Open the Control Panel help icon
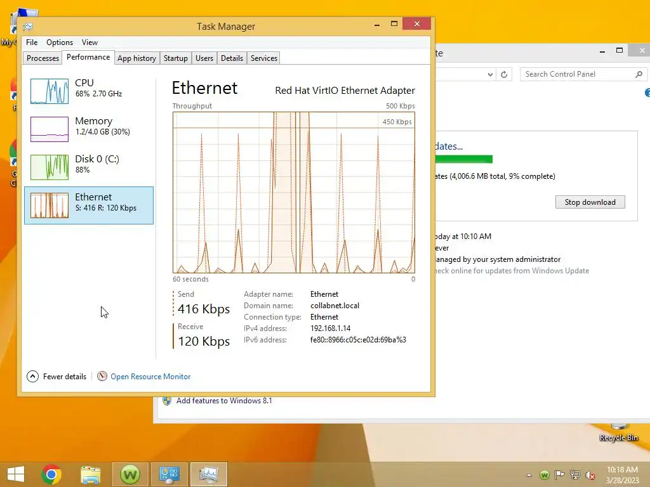 tap(647, 93)
